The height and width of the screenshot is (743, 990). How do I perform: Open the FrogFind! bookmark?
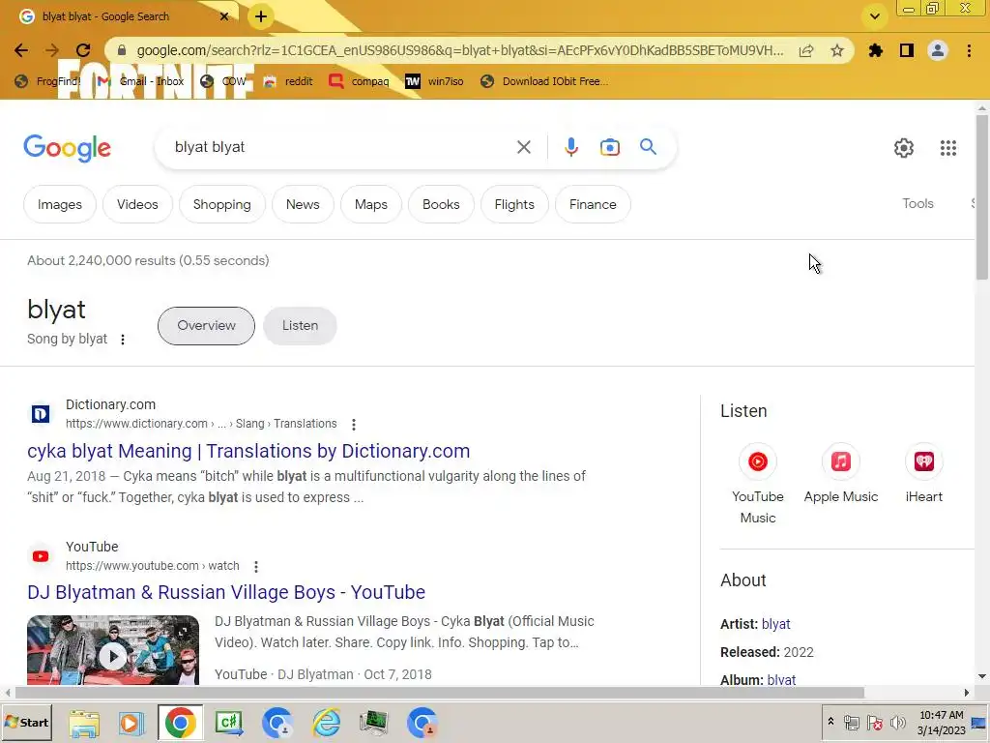48,81
